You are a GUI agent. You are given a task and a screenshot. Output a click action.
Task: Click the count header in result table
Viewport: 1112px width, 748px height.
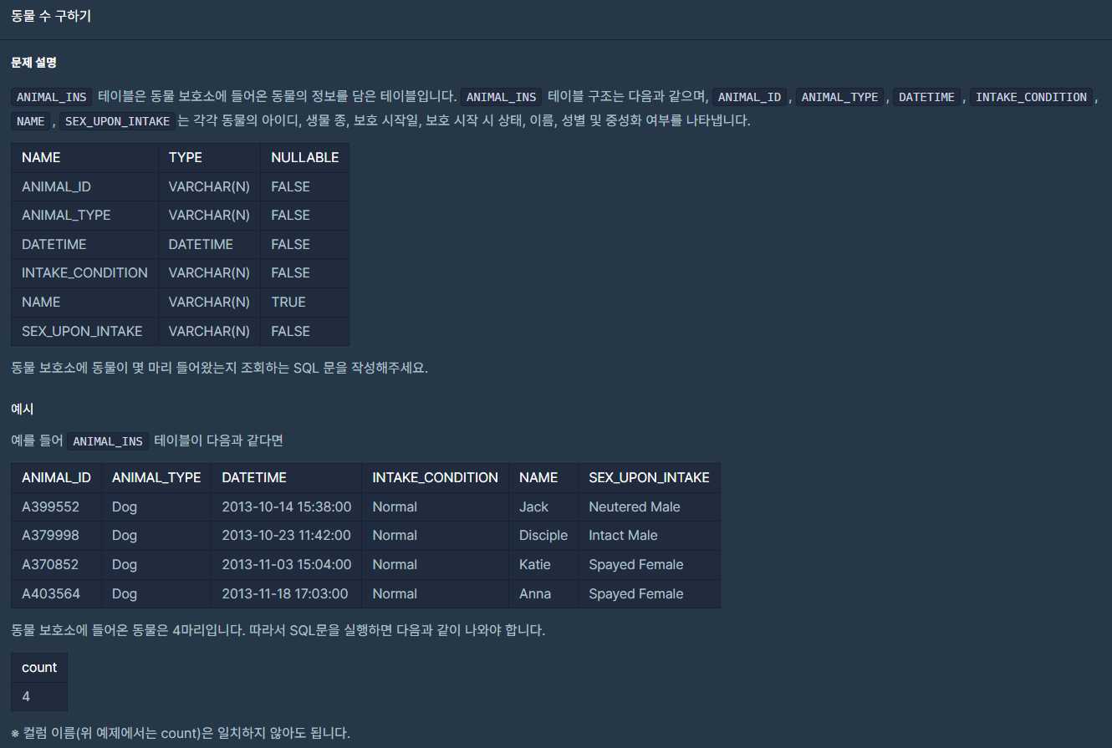[39, 667]
